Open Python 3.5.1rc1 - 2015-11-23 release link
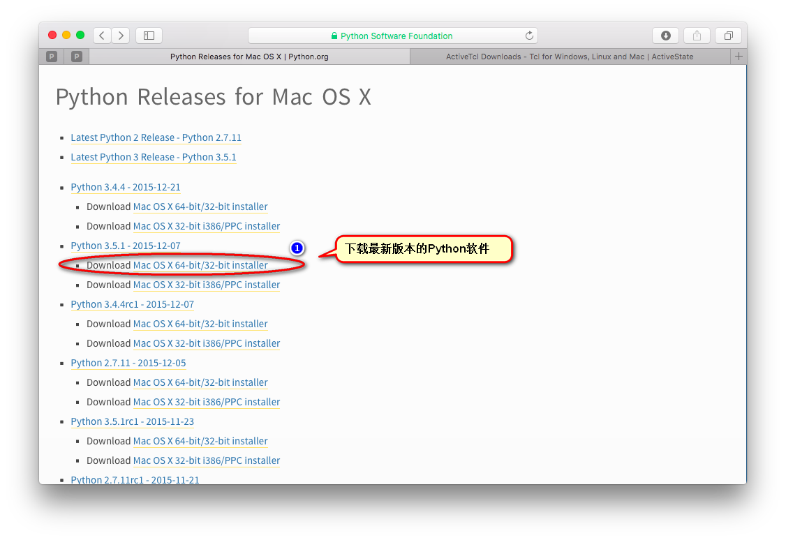Viewport: 786px width, 540px height. [x=133, y=422]
